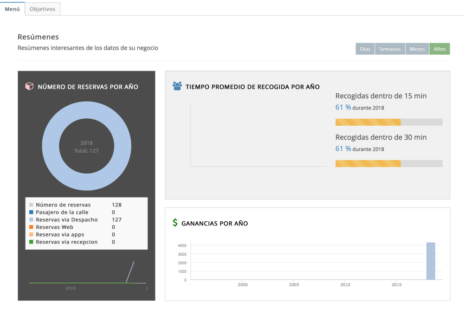Viewport: 464px width, 315px height.
Task: Click the box icon beside Número de Reservas
Action: click(x=29, y=86)
